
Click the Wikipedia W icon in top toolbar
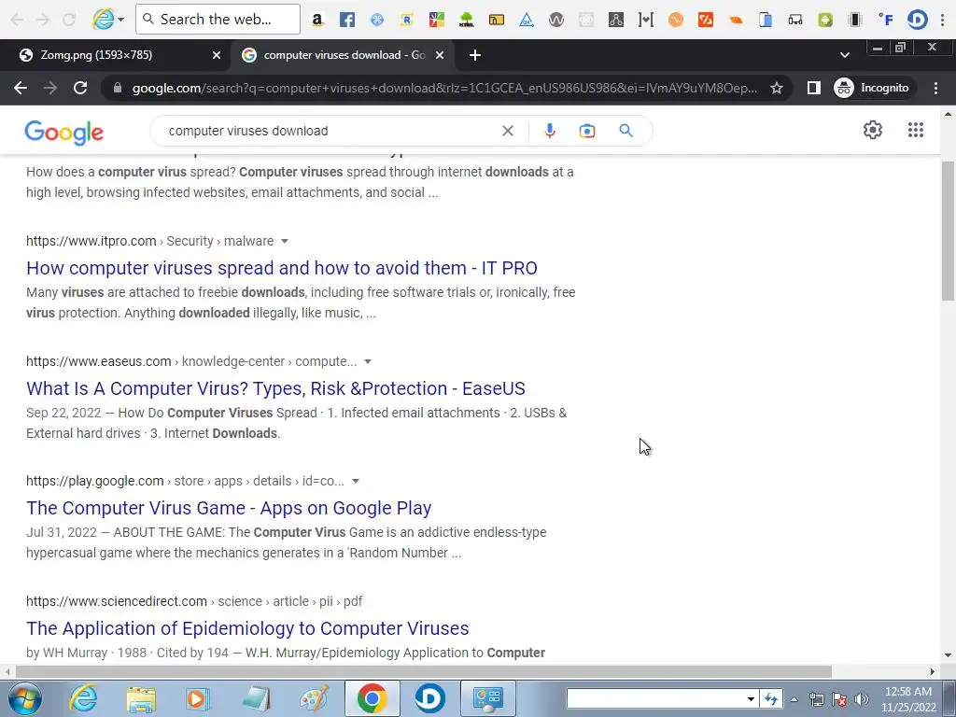[x=556, y=20]
